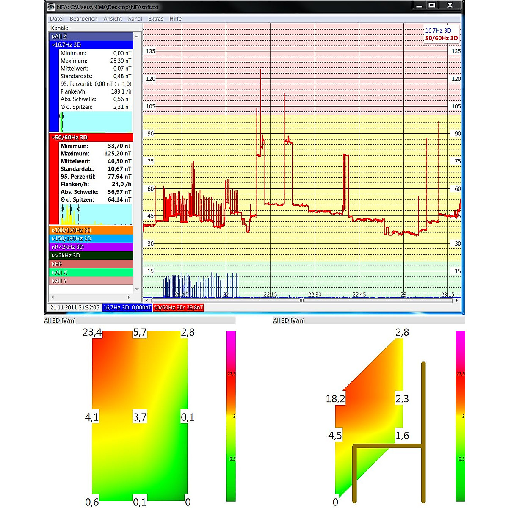The image size is (508, 508).
Task: Click the channel panel scroll-left arrow
Action: (52, 297)
